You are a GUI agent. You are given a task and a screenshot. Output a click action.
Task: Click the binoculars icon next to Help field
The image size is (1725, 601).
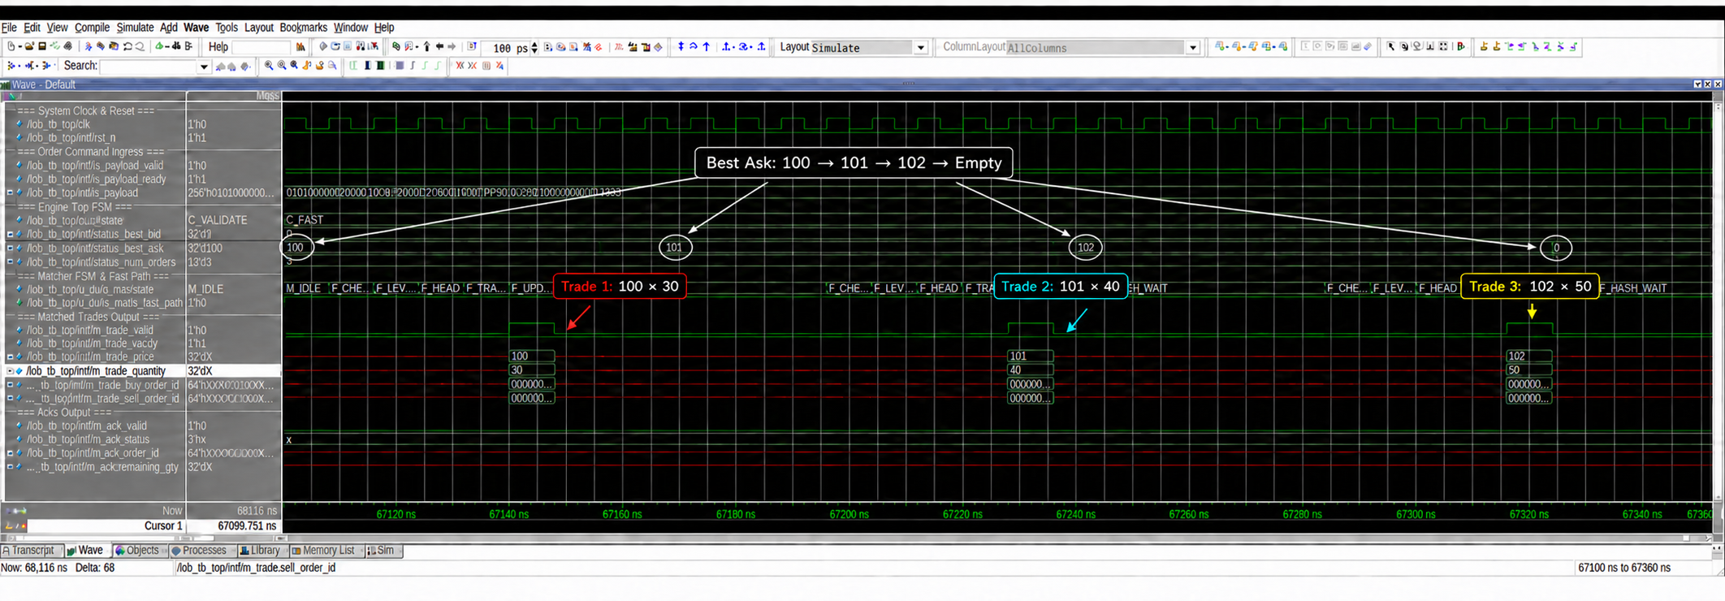[x=300, y=47]
